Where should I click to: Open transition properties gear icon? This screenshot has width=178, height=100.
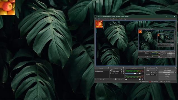[156, 72]
